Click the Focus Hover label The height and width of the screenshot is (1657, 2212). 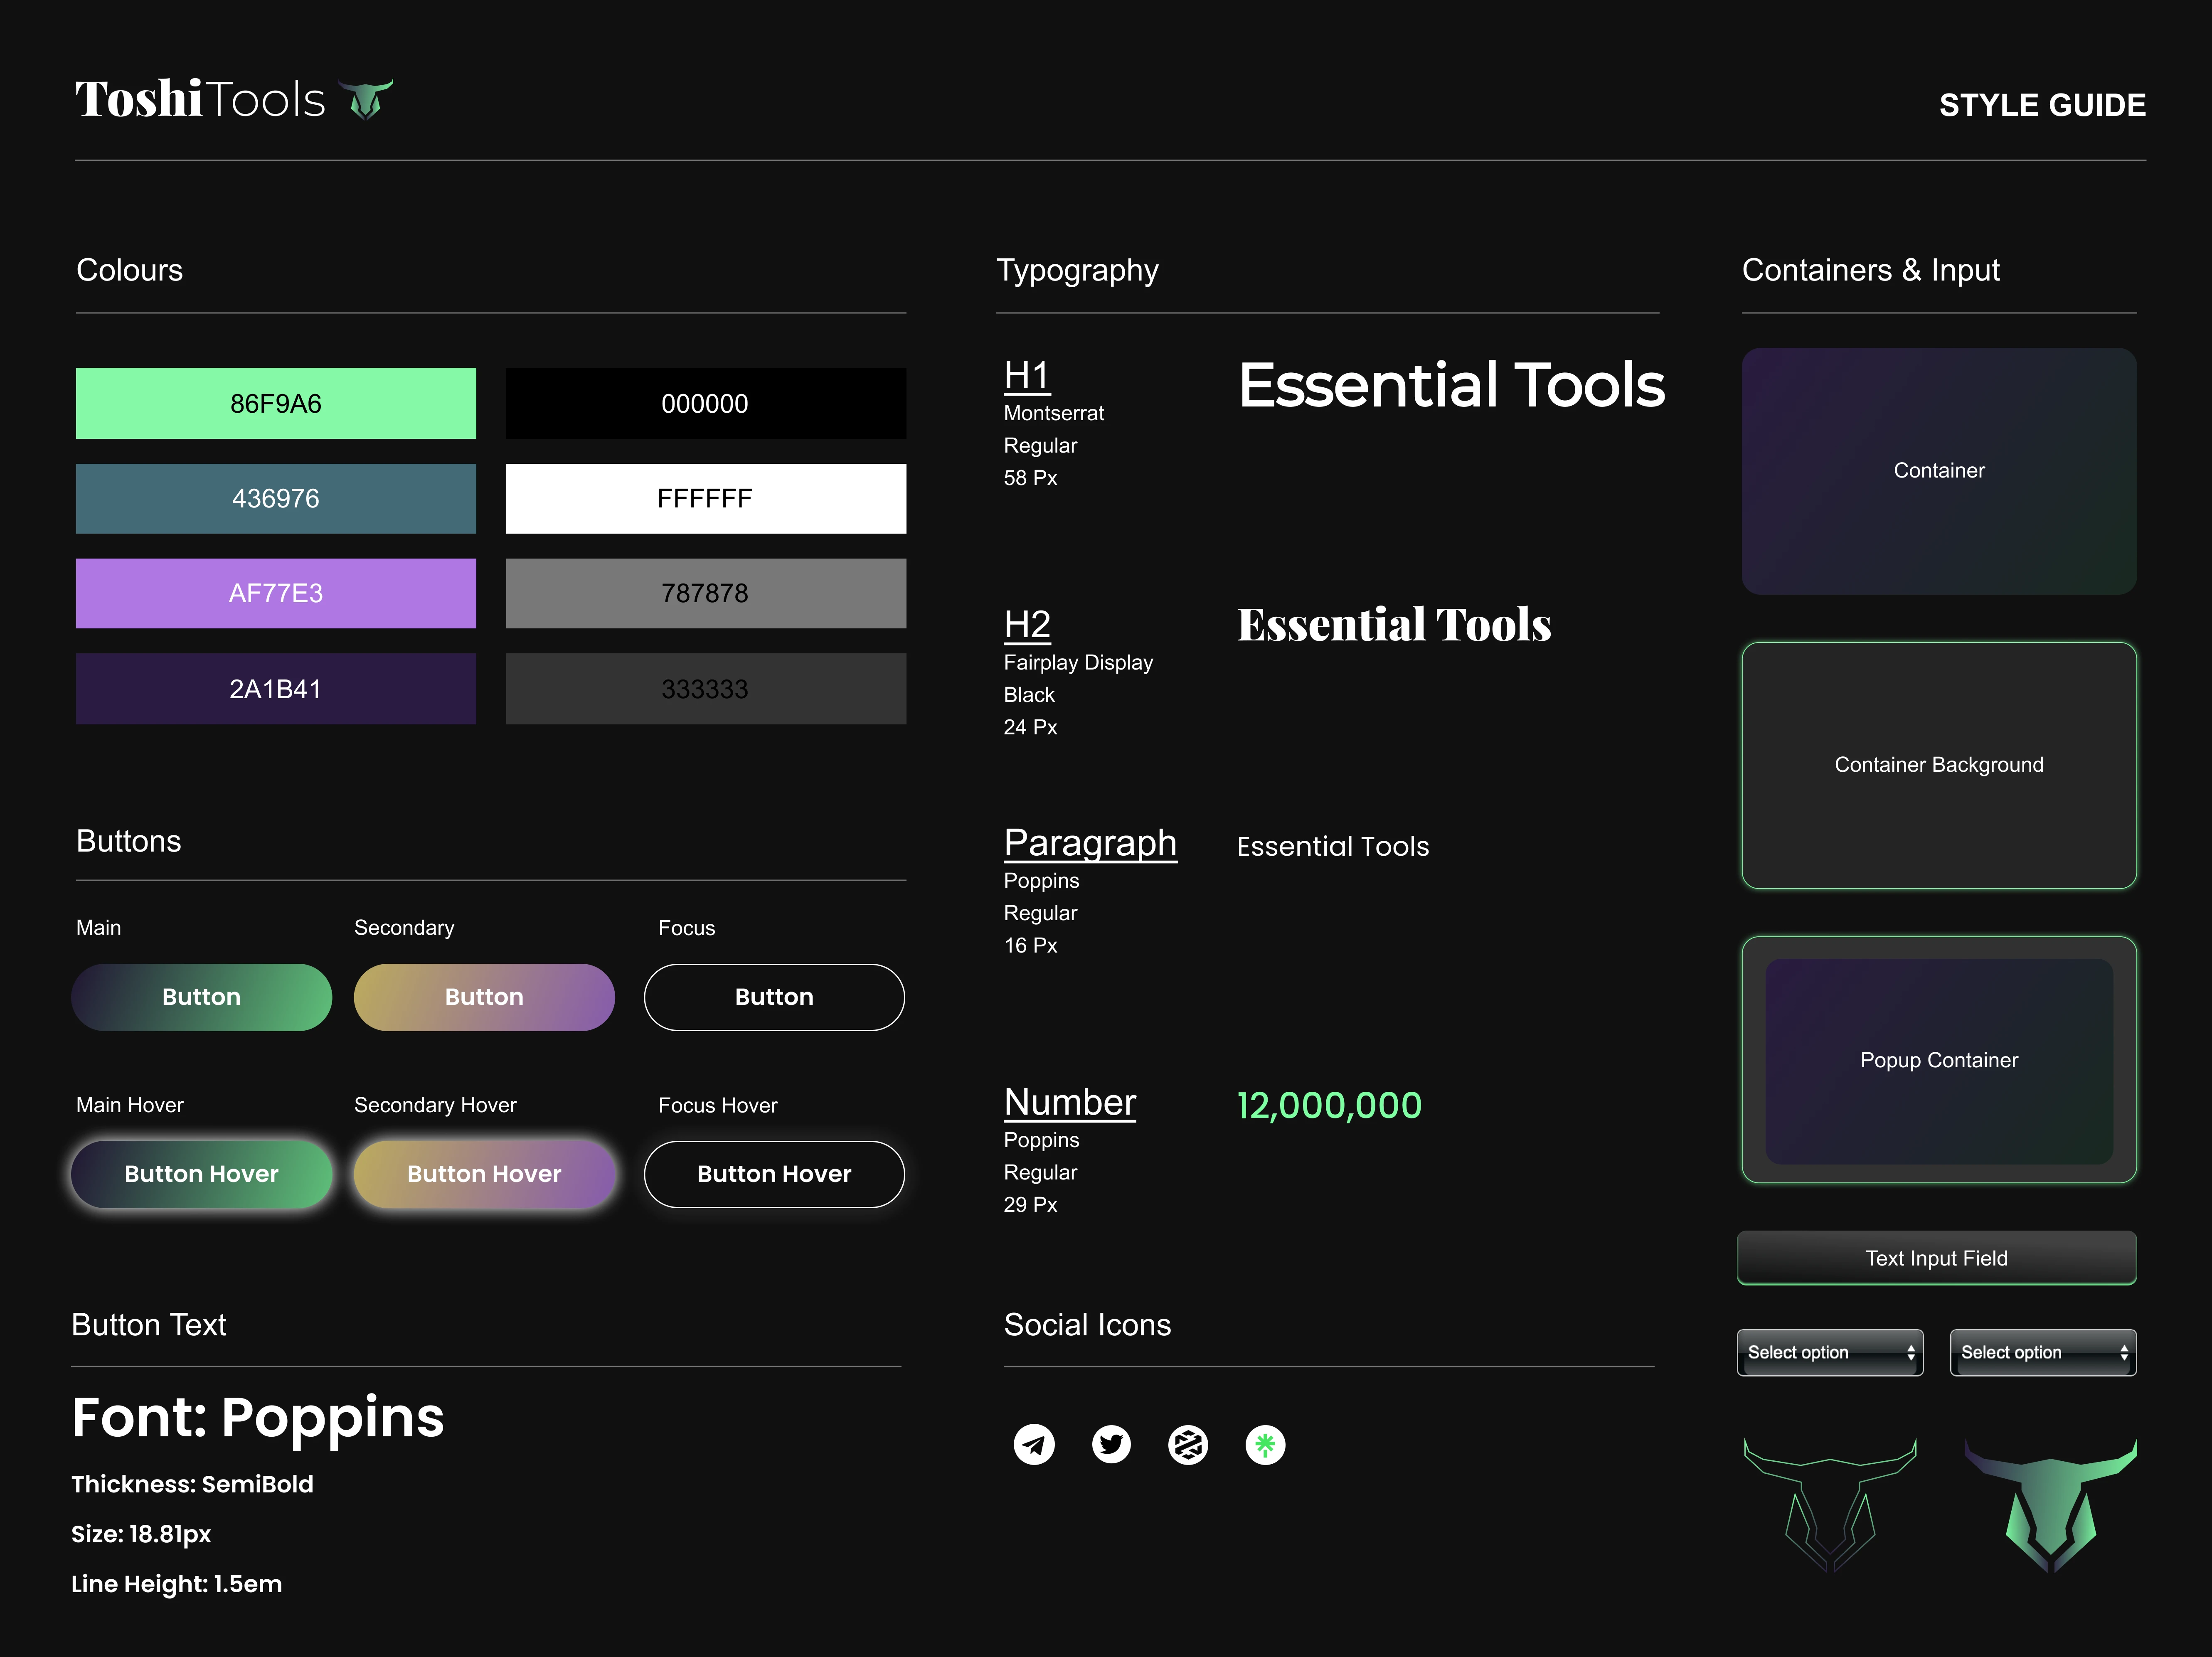click(x=717, y=1105)
